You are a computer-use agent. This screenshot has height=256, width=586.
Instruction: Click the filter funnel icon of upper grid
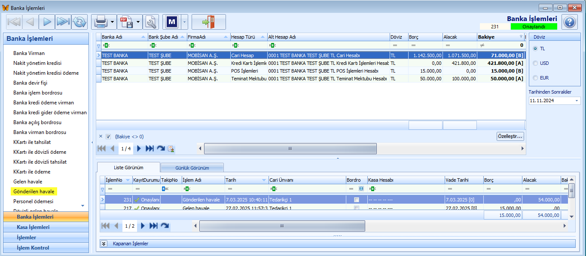[98, 45]
